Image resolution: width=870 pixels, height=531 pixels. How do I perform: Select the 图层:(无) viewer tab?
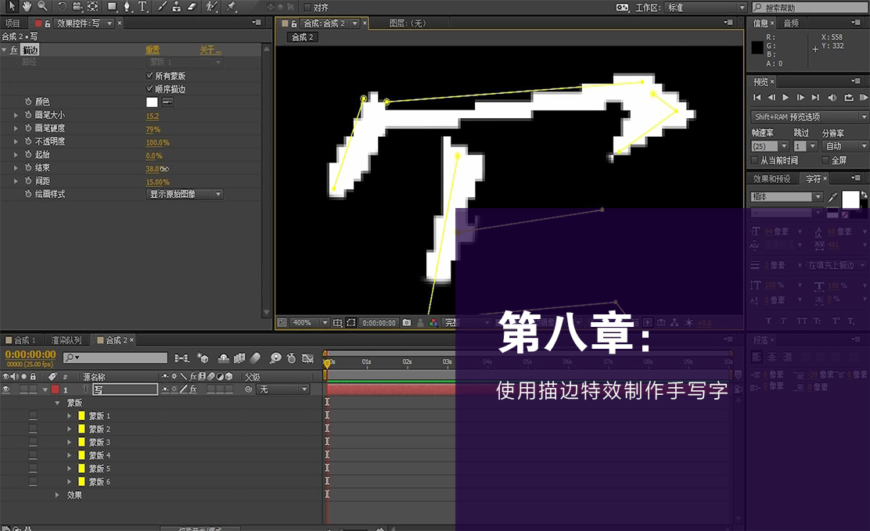[408, 23]
